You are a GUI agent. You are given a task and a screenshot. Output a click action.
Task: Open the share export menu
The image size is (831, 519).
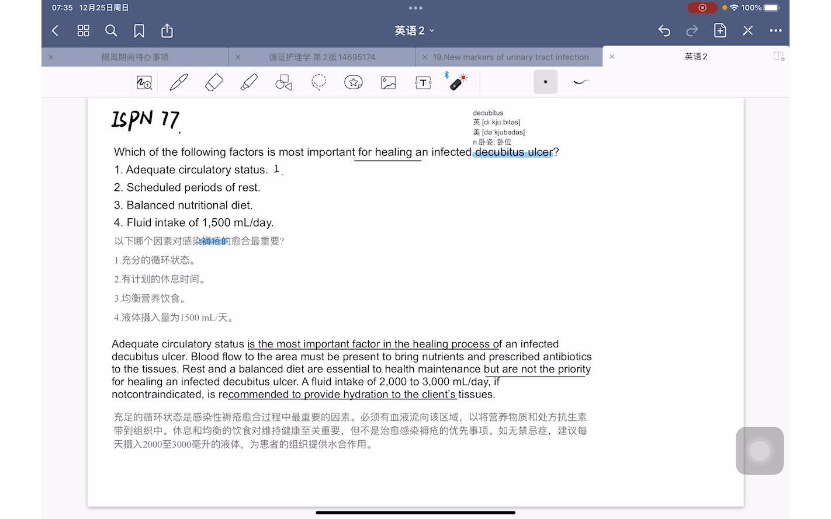pos(167,30)
